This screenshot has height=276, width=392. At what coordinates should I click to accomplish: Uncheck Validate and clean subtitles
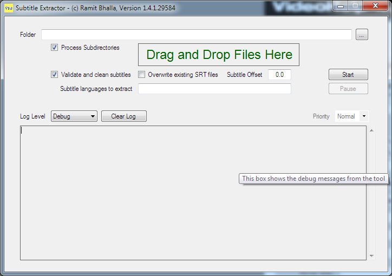[x=54, y=75]
